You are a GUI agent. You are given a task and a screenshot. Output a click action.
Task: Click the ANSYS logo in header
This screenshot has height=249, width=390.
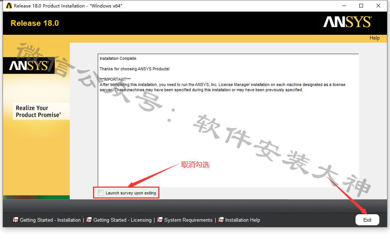348,22
